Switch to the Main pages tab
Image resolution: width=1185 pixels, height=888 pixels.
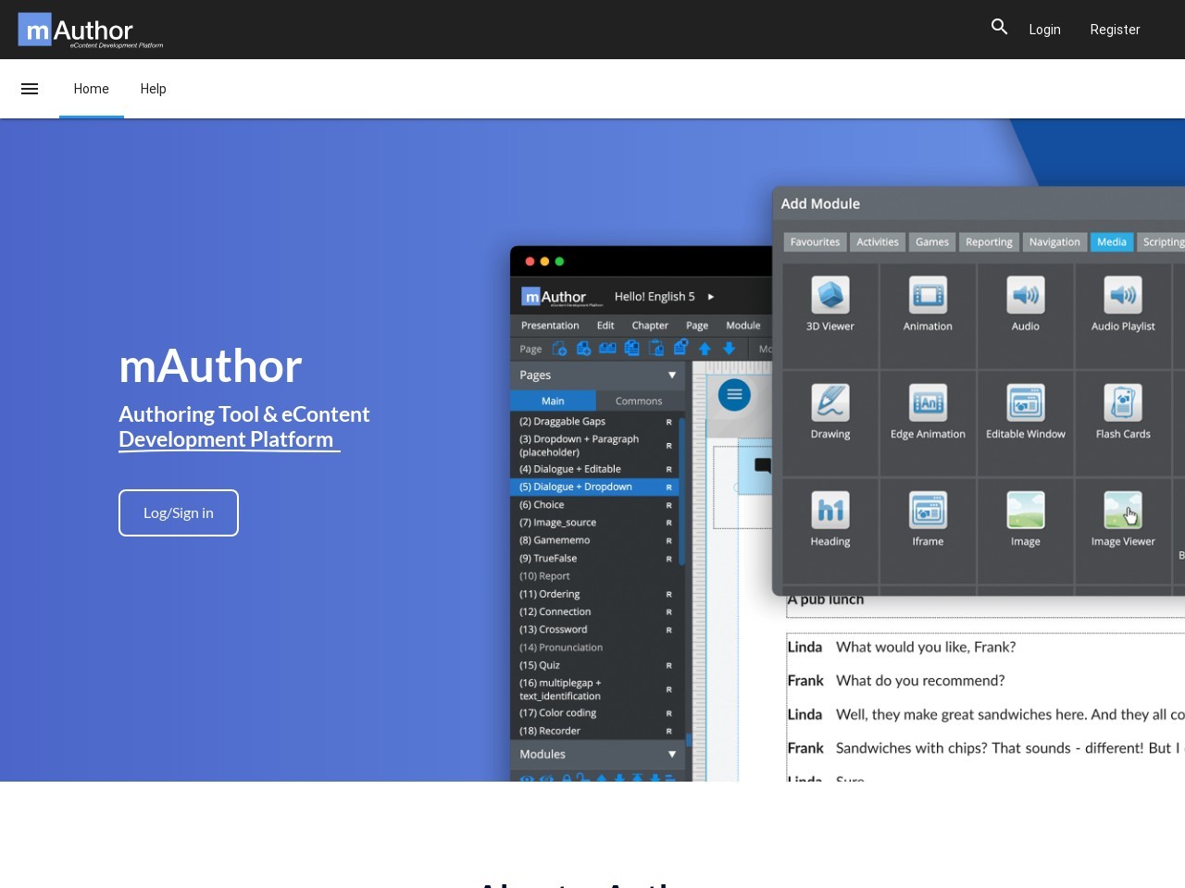click(x=553, y=401)
